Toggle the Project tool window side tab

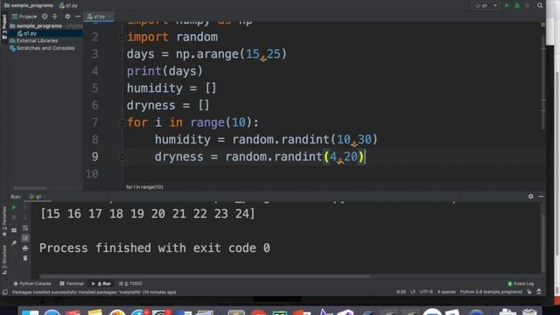click(4, 27)
